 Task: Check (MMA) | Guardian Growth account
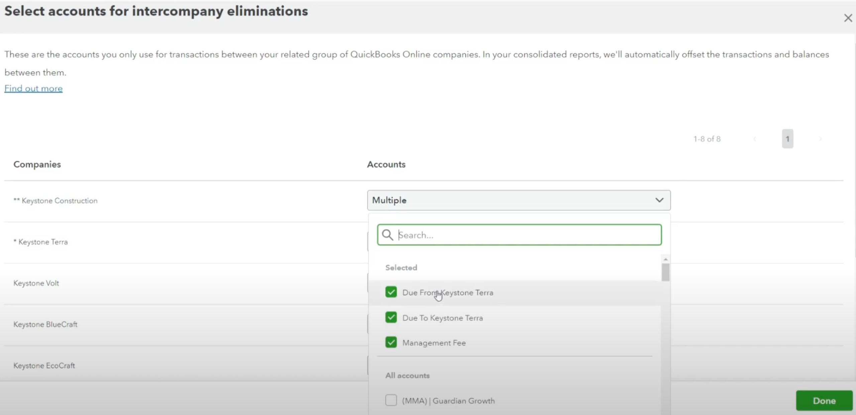point(391,400)
